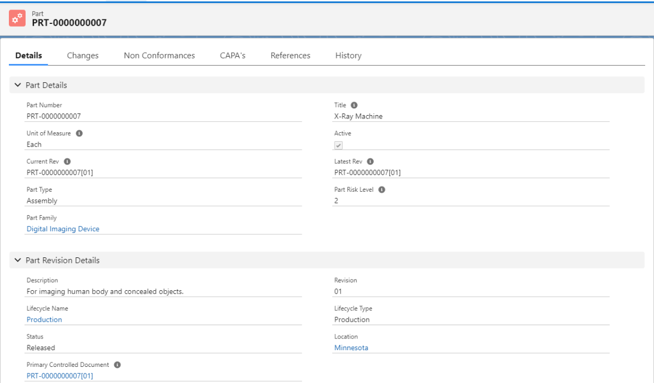The width and height of the screenshot is (654, 383).
Task: Click info icon beside Latest Rev
Action: click(x=370, y=162)
